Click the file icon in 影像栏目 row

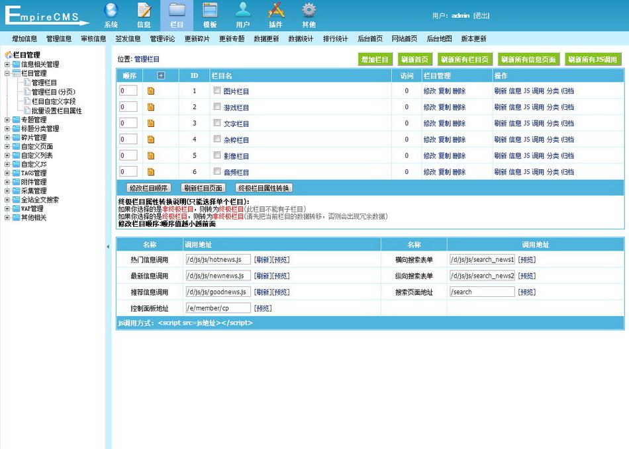[x=151, y=156]
